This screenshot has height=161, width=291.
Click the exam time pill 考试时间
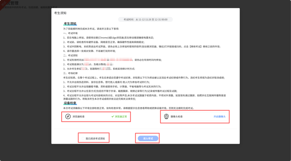[x=145, y=19]
